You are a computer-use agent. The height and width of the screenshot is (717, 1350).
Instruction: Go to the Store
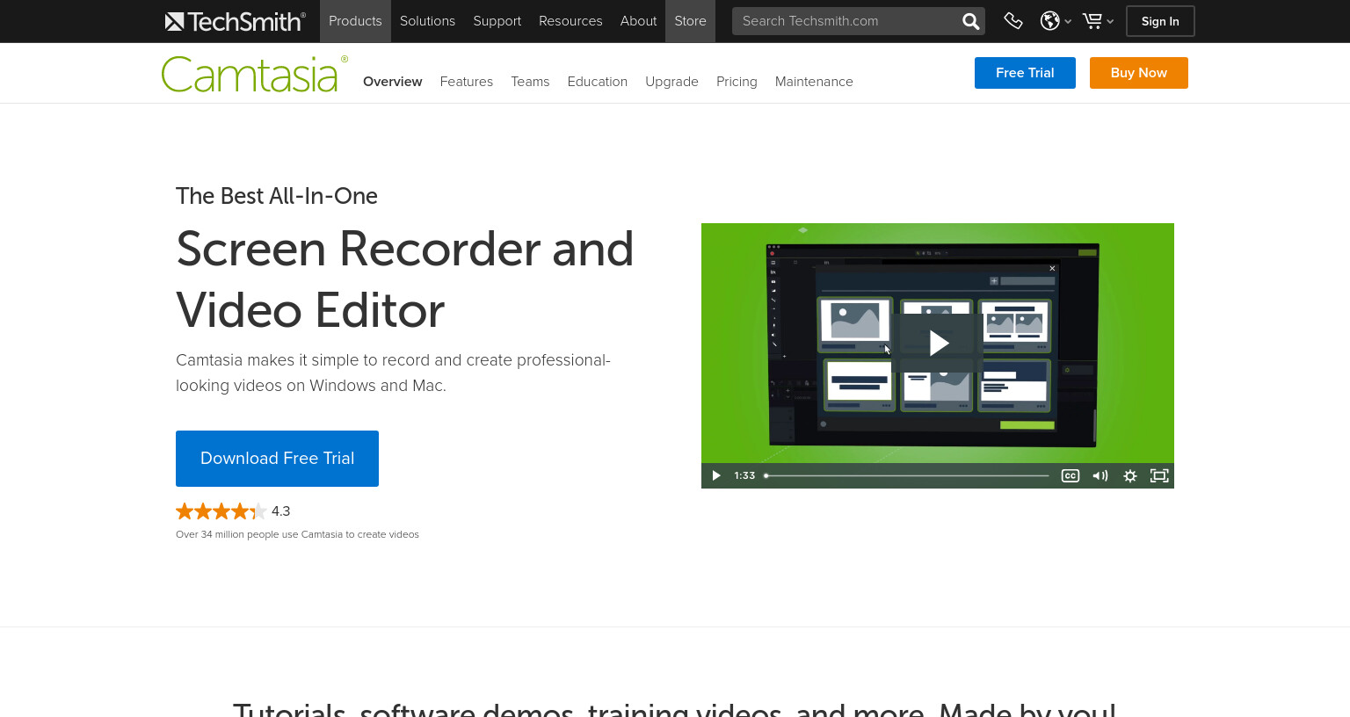(x=690, y=21)
